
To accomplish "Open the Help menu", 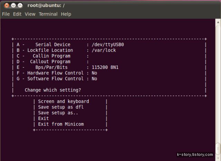I will [x=66, y=14].
